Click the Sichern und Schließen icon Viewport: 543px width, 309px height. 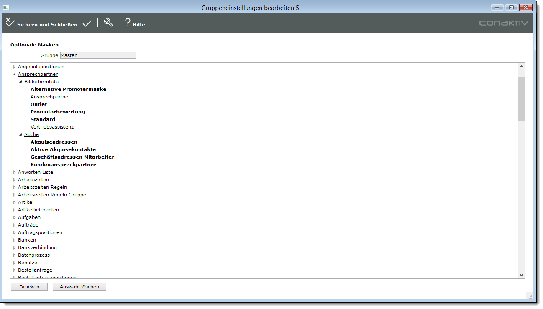click(x=10, y=23)
